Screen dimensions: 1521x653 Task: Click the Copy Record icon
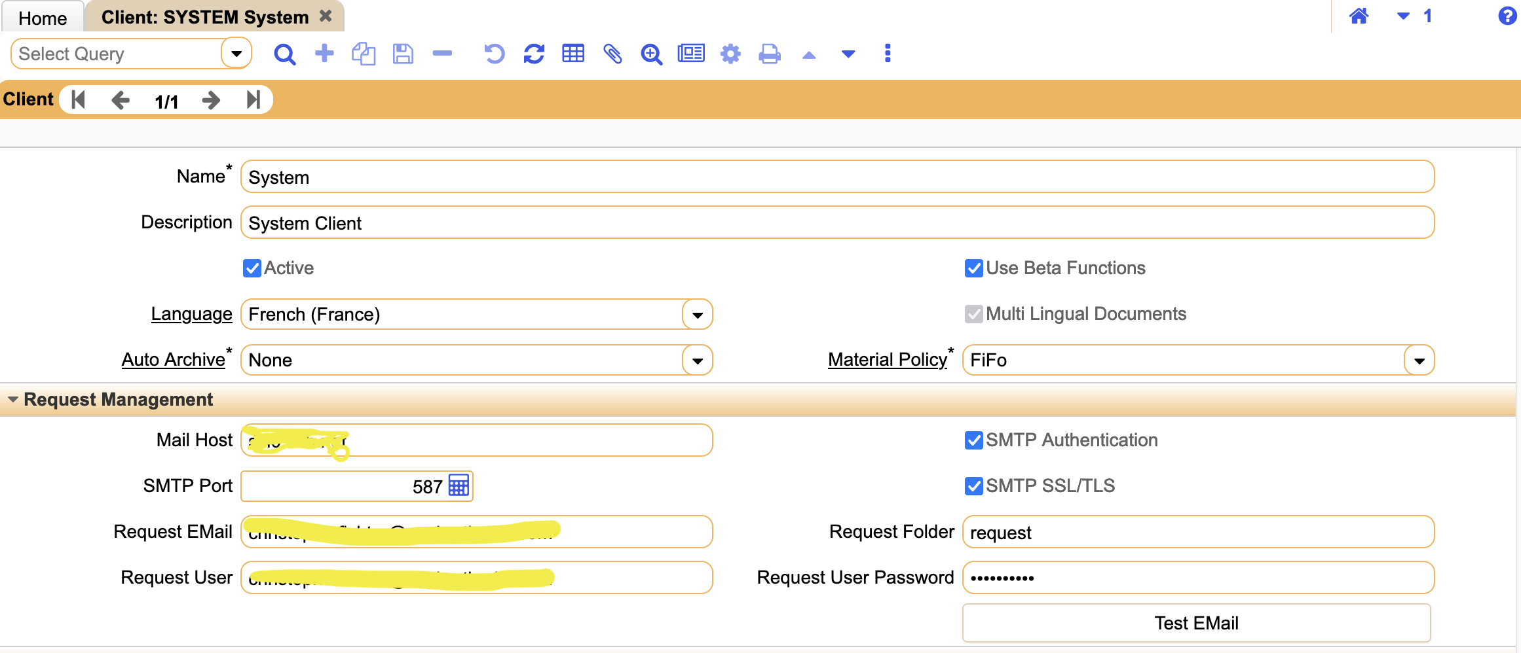pos(364,54)
